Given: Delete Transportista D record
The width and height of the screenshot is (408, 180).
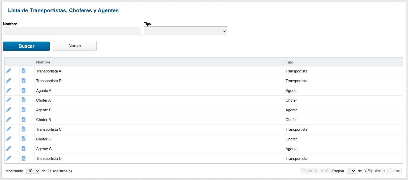Looking at the screenshot, I should 23,158.
